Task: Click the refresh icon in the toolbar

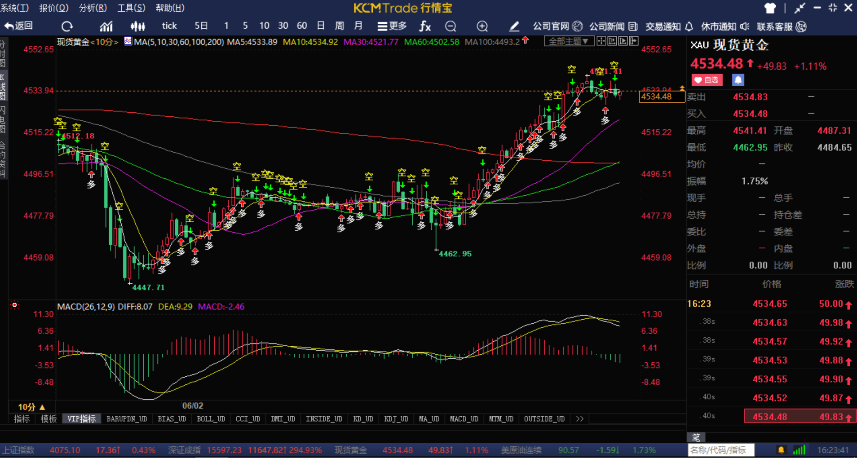Action: coord(67,26)
